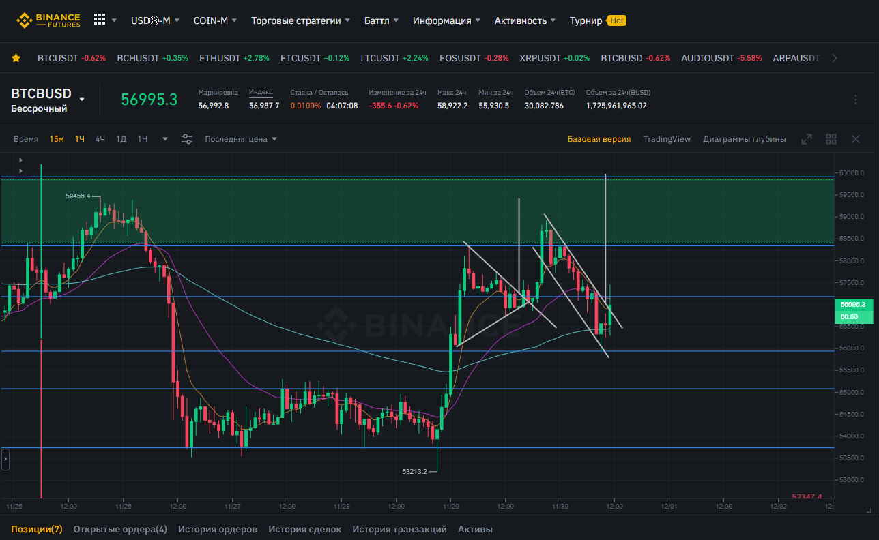Click the favorites star icon

tap(16, 58)
